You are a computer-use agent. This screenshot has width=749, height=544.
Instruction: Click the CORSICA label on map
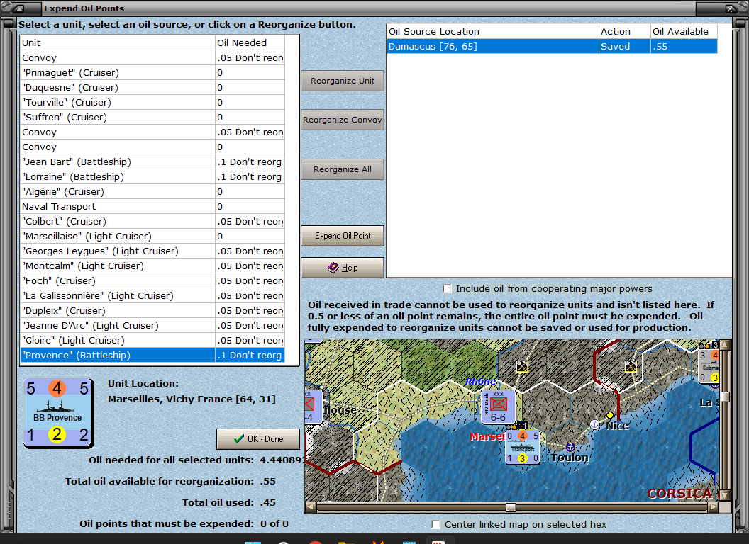(x=679, y=494)
